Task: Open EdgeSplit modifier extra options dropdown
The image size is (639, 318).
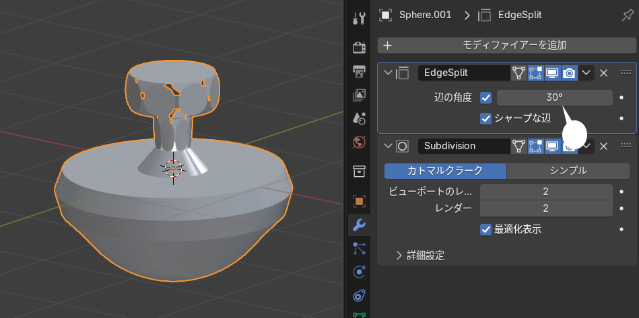Action: (x=586, y=73)
